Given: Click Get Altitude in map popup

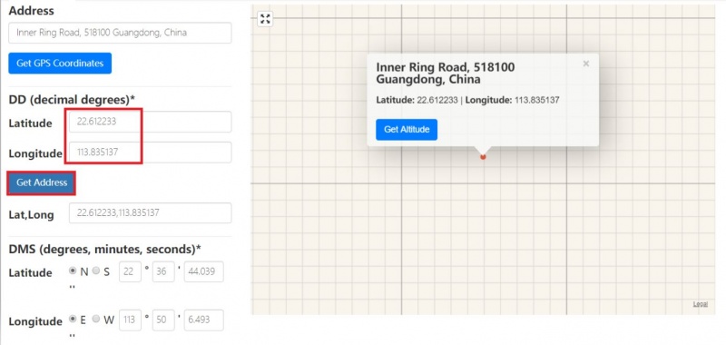Looking at the screenshot, I should coord(407,129).
